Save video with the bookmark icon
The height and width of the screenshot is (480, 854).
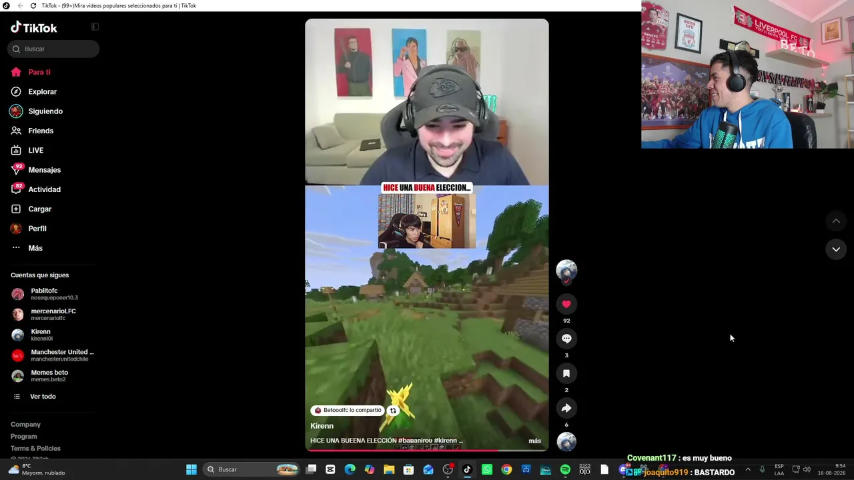566,373
